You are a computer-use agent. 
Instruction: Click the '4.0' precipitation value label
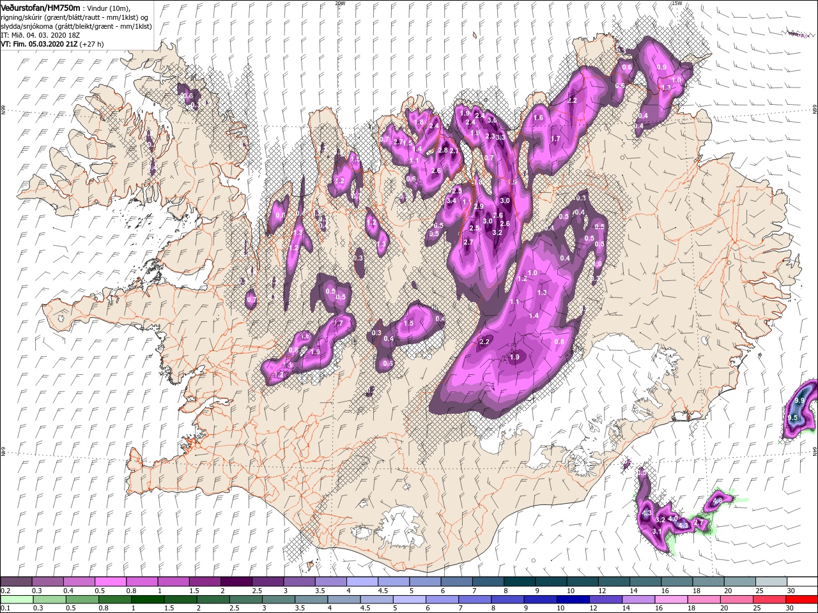coord(672,519)
